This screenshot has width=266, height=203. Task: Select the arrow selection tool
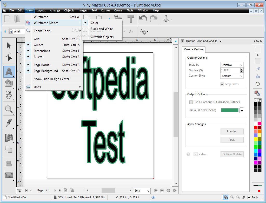point(9,45)
